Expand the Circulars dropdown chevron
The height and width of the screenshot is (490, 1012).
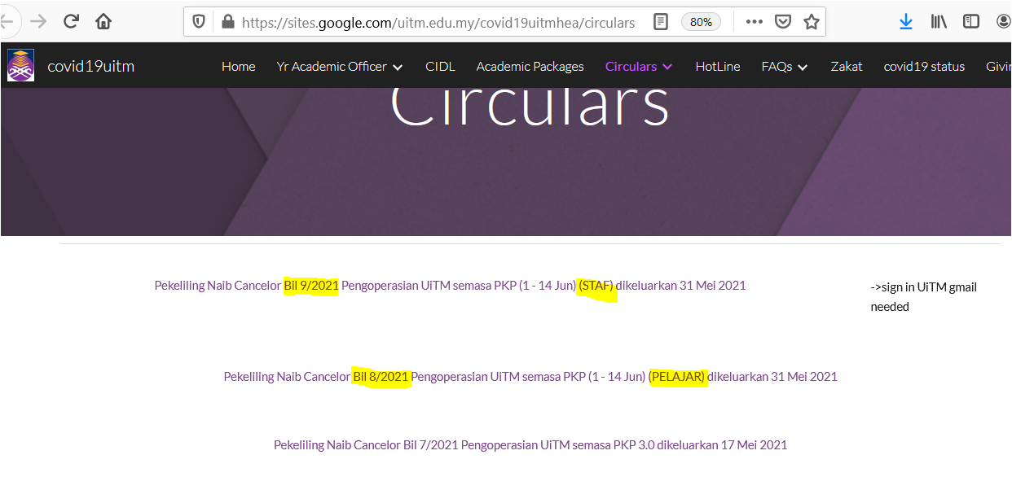[667, 68]
